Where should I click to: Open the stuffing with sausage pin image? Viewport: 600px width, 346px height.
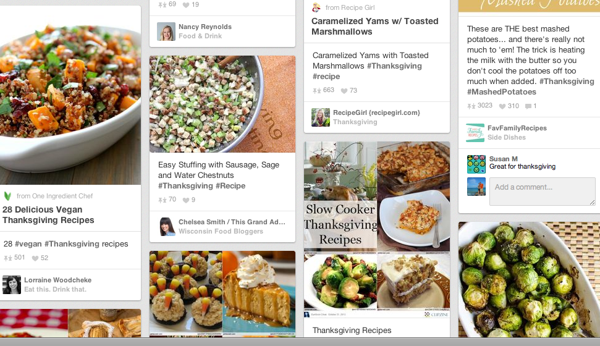point(222,104)
